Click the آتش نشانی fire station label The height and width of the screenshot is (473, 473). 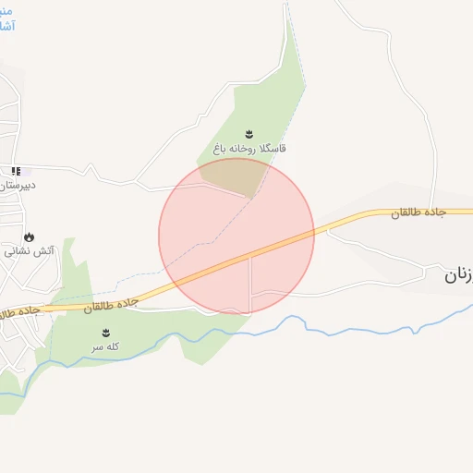point(29,251)
